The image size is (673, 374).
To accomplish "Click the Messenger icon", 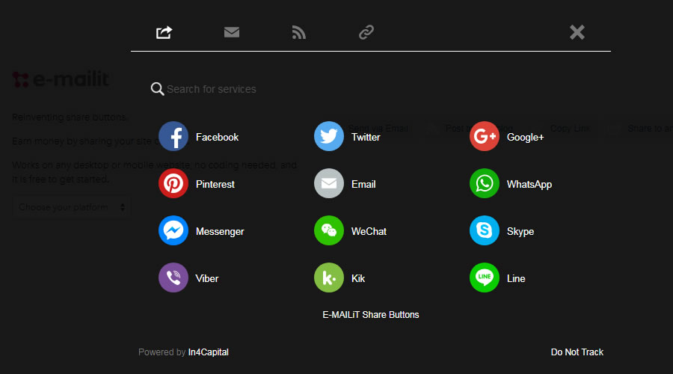I will tap(173, 231).
